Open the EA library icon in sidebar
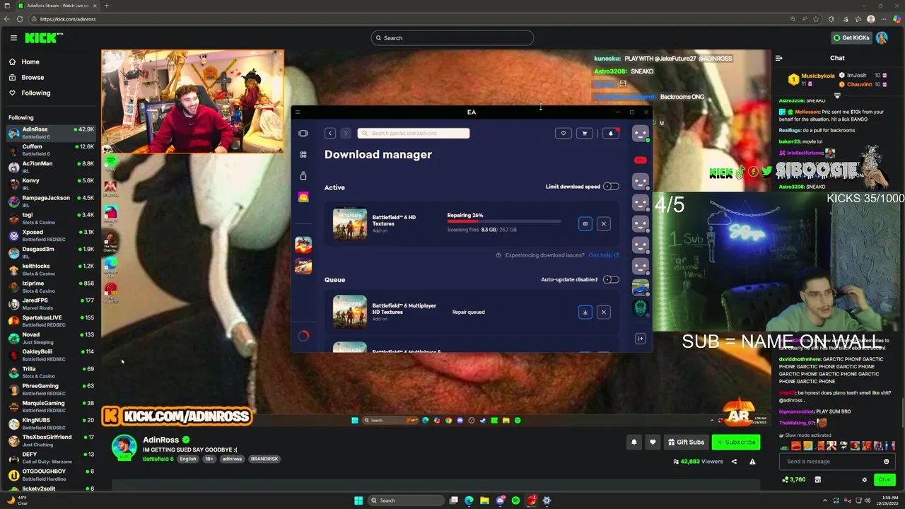Viewport: 905px width, 509px height. (x=303, y=134)
